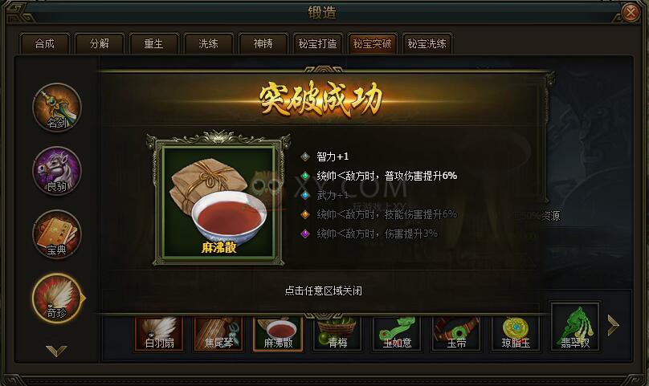Switch to the 分解 tab
The height and width of the screenshot is (386, 649).
click(x=100, y=43)
